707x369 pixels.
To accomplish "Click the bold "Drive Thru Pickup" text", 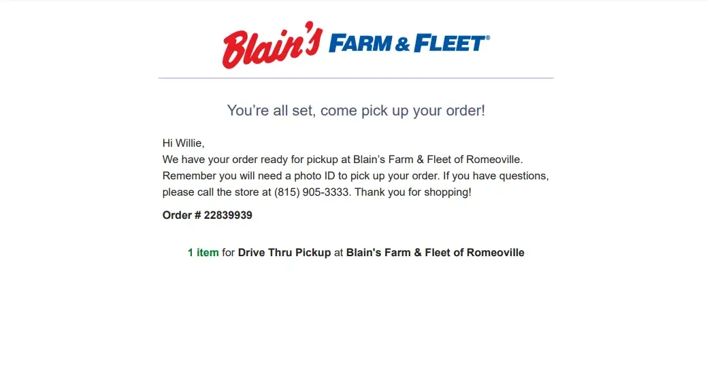I will click(284, 253).
